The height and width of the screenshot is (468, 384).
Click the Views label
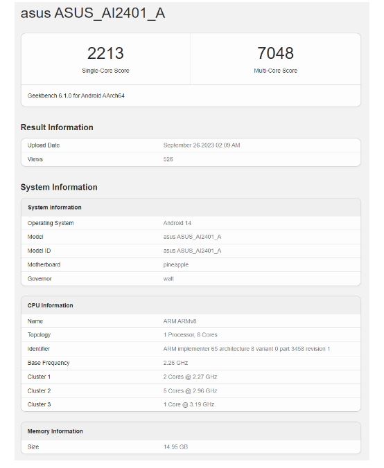[x=35, y=159]
